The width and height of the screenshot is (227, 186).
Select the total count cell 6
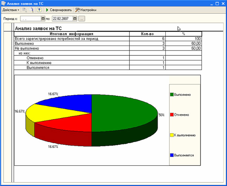(148, 39)
